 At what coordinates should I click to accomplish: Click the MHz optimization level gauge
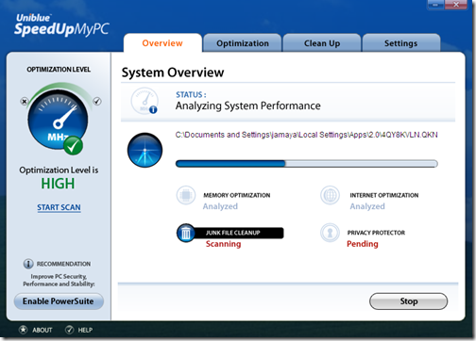point(58,120)
